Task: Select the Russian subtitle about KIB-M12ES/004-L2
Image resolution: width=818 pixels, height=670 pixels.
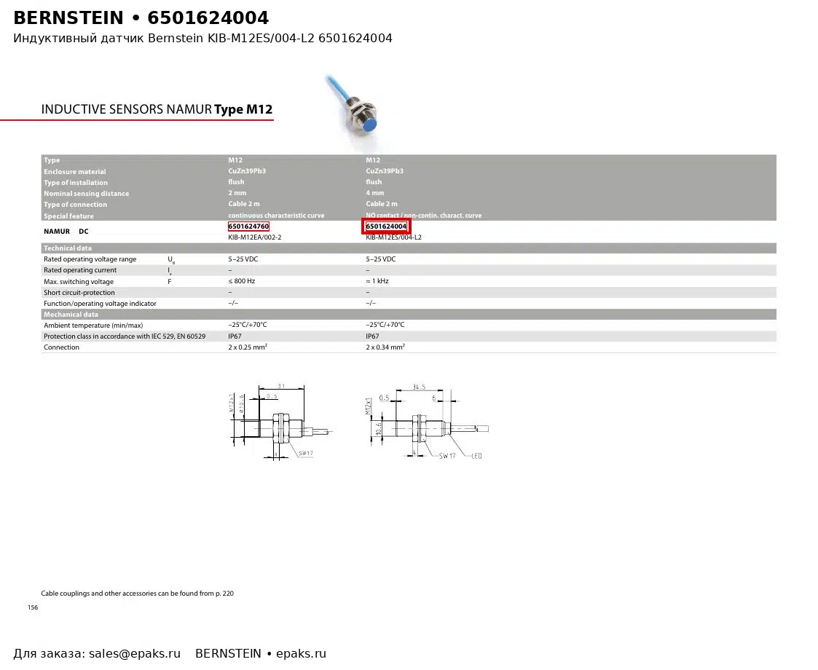Action: (202, 38)
